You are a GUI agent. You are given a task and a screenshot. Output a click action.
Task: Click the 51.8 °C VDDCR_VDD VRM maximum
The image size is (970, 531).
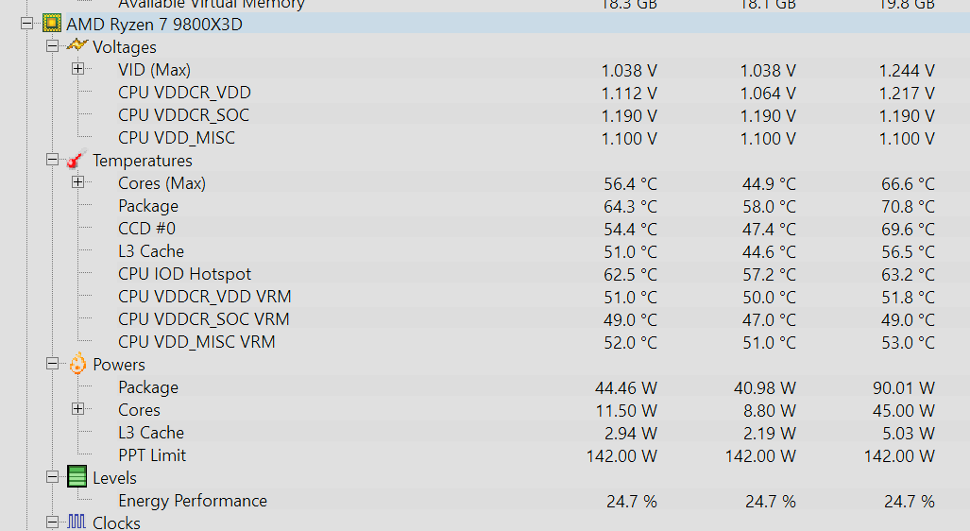click(909, 297)
